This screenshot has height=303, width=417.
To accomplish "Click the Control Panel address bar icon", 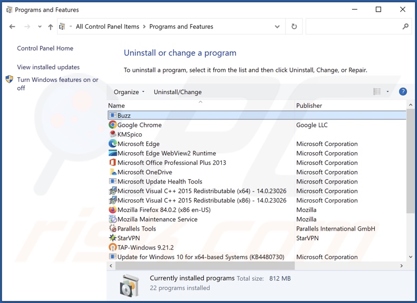I will coord(62,26).
